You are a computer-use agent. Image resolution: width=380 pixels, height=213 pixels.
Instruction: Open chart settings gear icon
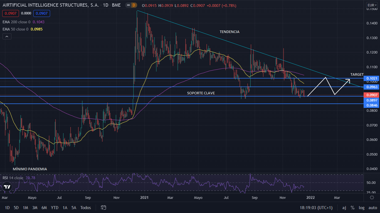(372, 197)
